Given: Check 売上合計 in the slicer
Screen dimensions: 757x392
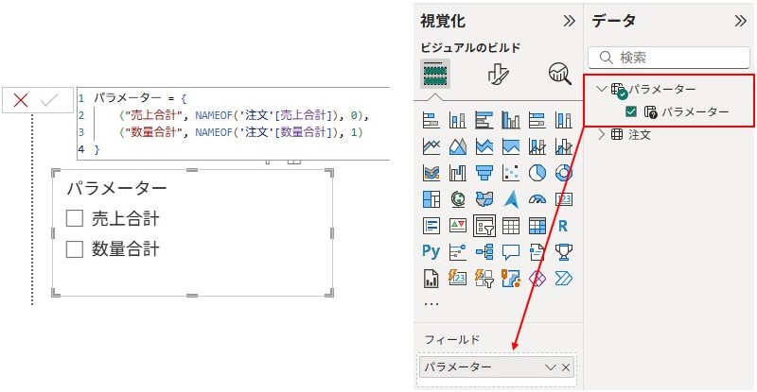Looking at the screenshot, I should click(x=75, y=218).
